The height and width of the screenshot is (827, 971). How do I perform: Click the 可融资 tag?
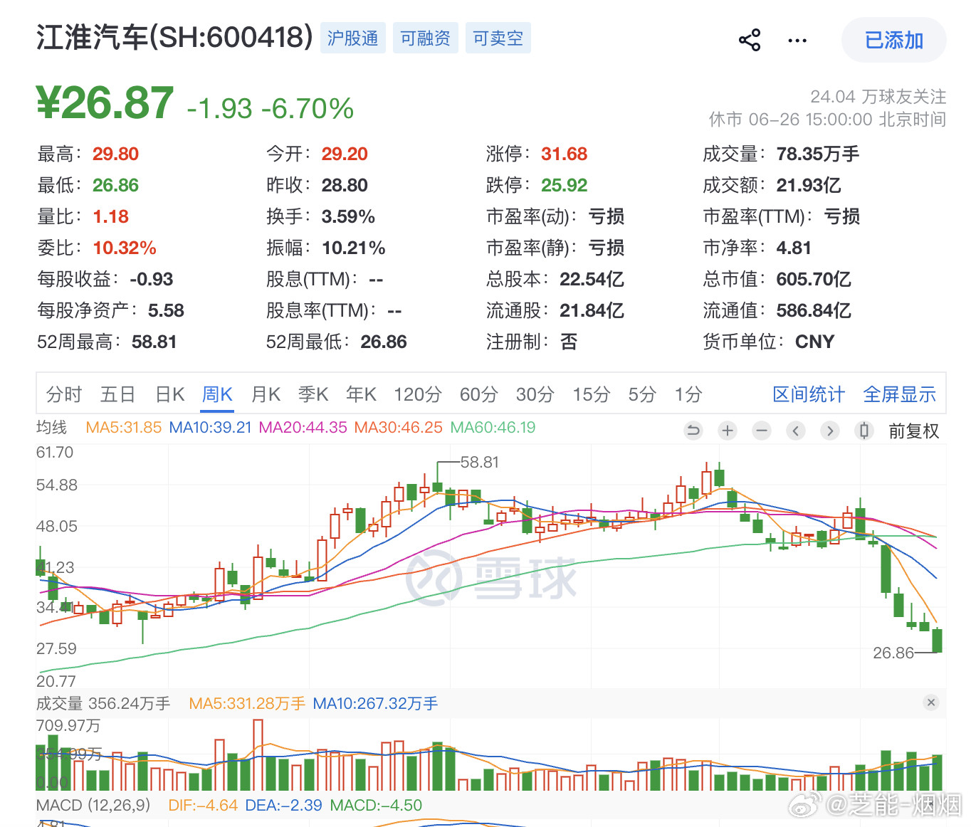[x=426, y=38]
